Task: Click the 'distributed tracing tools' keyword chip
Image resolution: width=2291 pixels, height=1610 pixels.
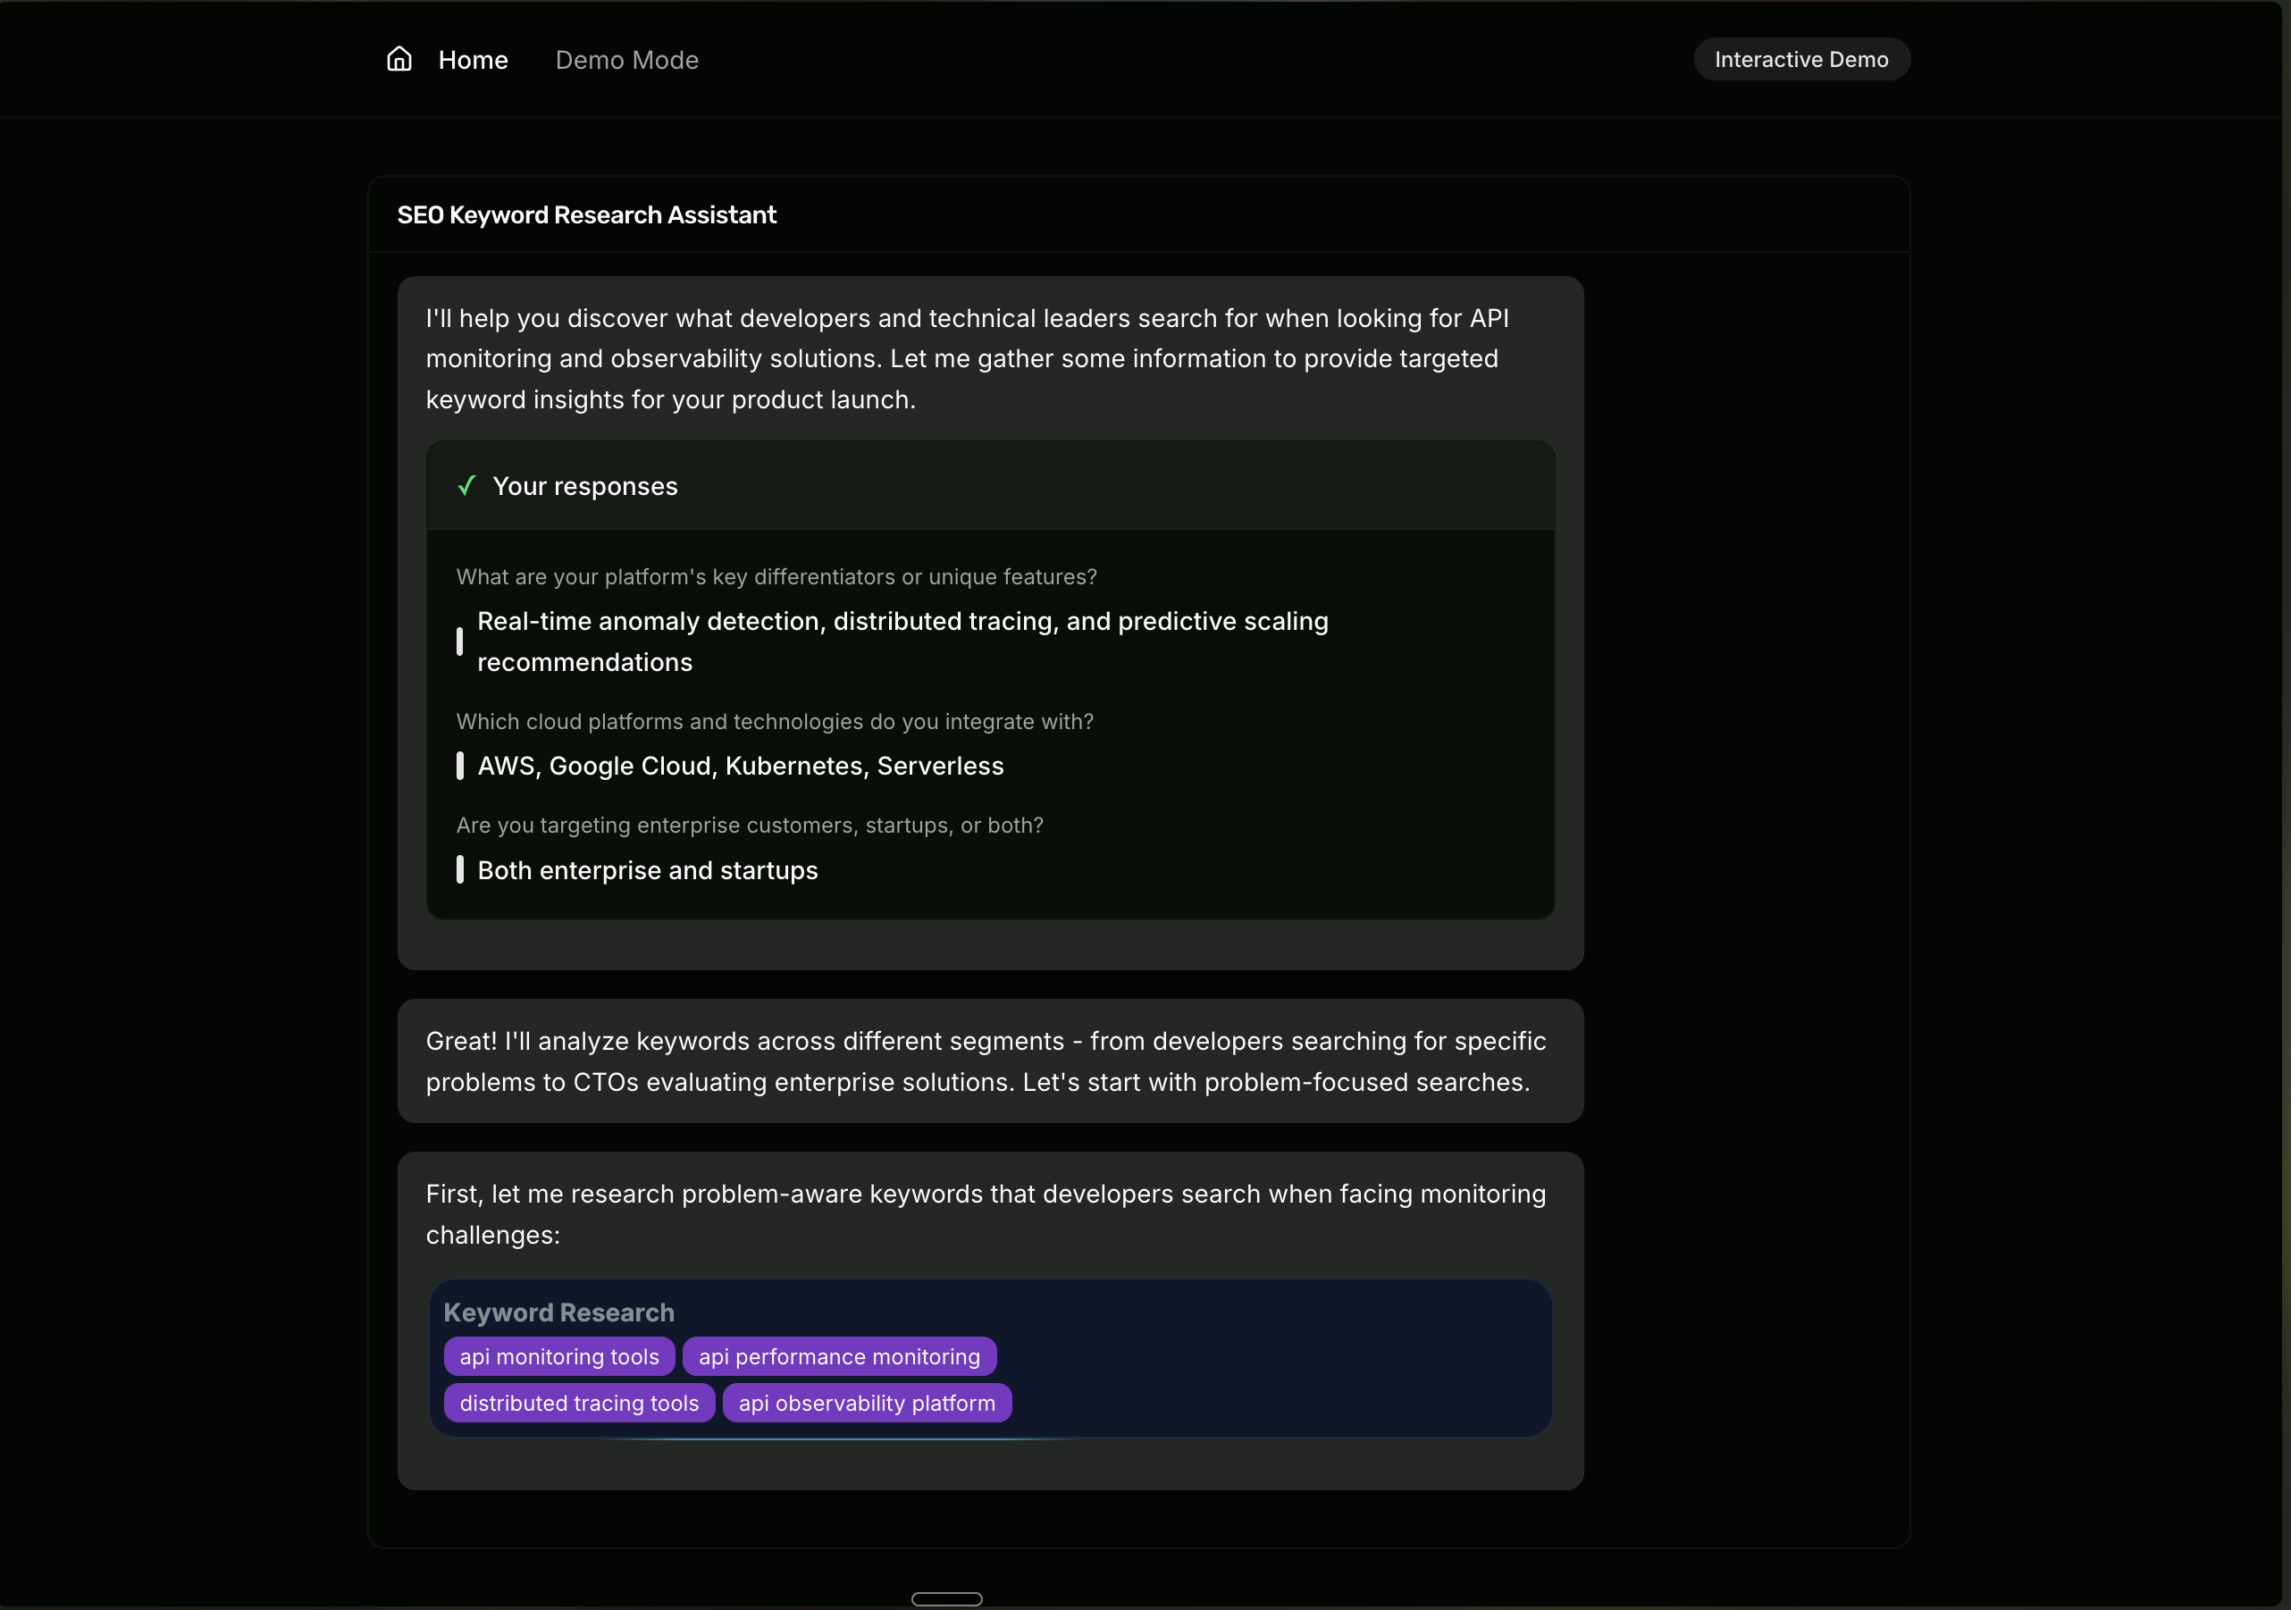Action: tap(579, 1403)
